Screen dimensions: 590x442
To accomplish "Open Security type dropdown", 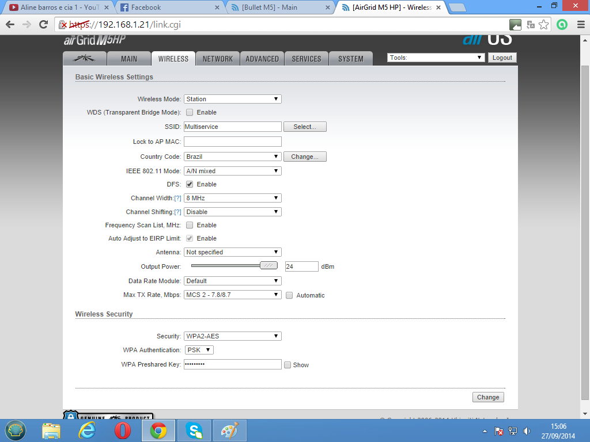I will coord(233,336).
